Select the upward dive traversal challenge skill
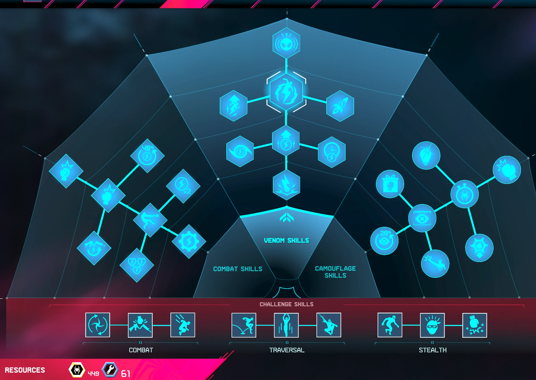The image size is (536, 380). pos(286,325)
